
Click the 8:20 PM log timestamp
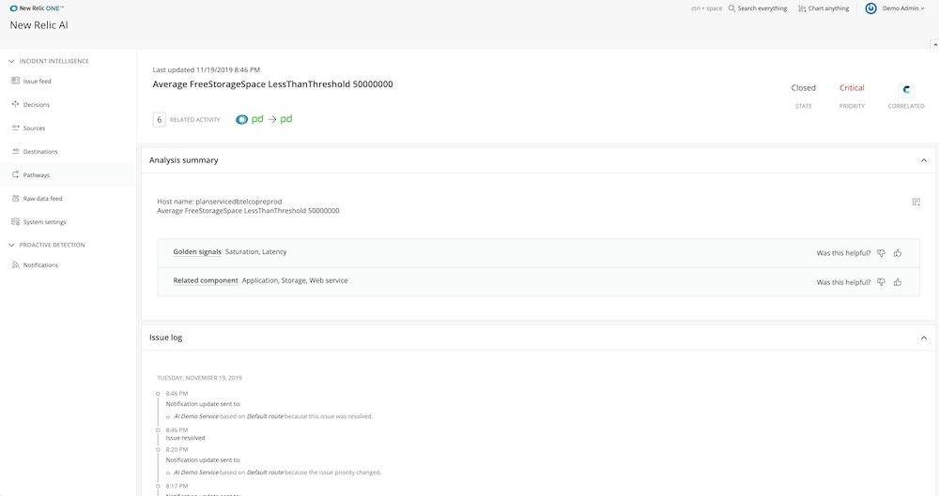pos(177,450)
